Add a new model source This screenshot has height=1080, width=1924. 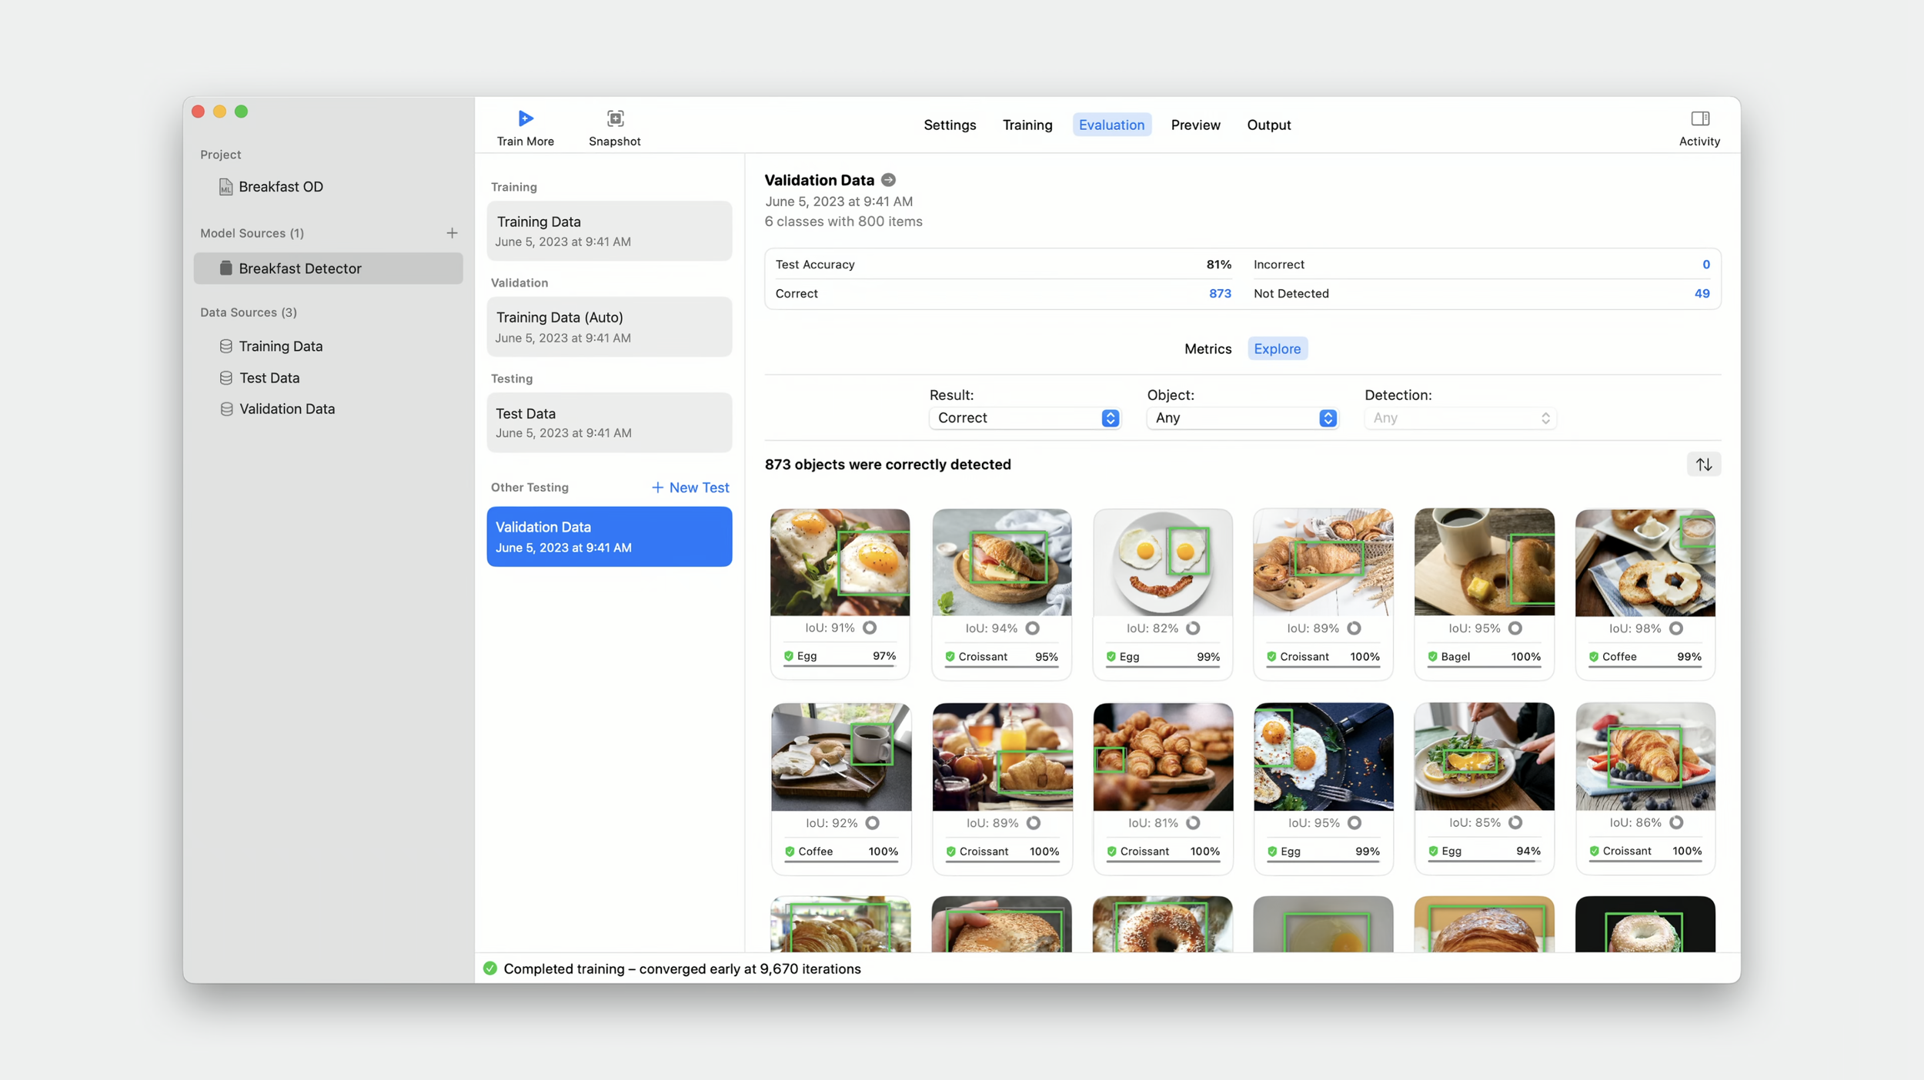click(452, 233)
